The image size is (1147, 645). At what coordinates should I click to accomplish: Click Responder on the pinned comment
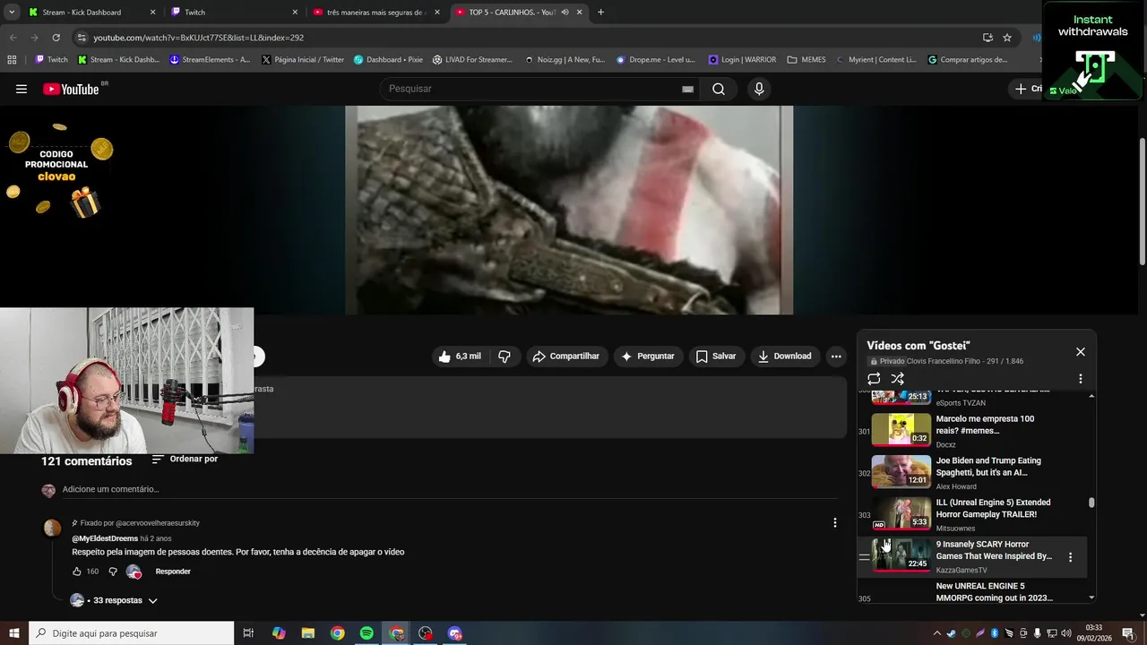[x=173, y=572]
